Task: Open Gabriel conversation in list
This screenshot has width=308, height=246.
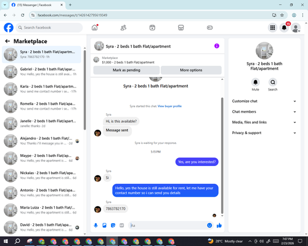Action: tap(41, 71)
